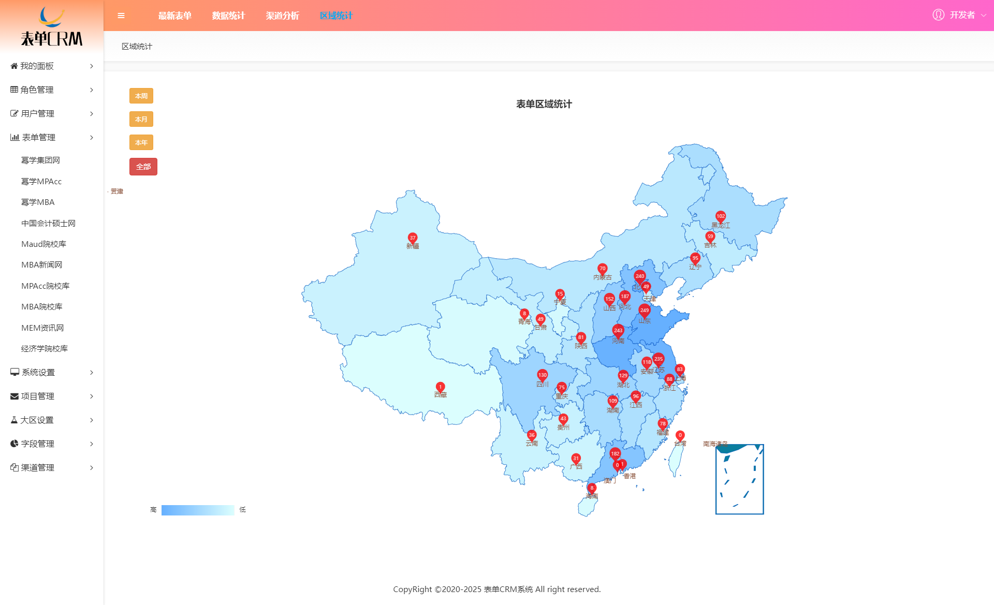Viewport: 994px width, 605px height.
Task: Select the 本期 time filter button
Action: (141, 96)
